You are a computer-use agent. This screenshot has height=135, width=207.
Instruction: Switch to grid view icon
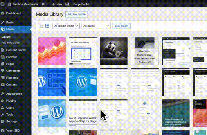[x=47, y=26]
